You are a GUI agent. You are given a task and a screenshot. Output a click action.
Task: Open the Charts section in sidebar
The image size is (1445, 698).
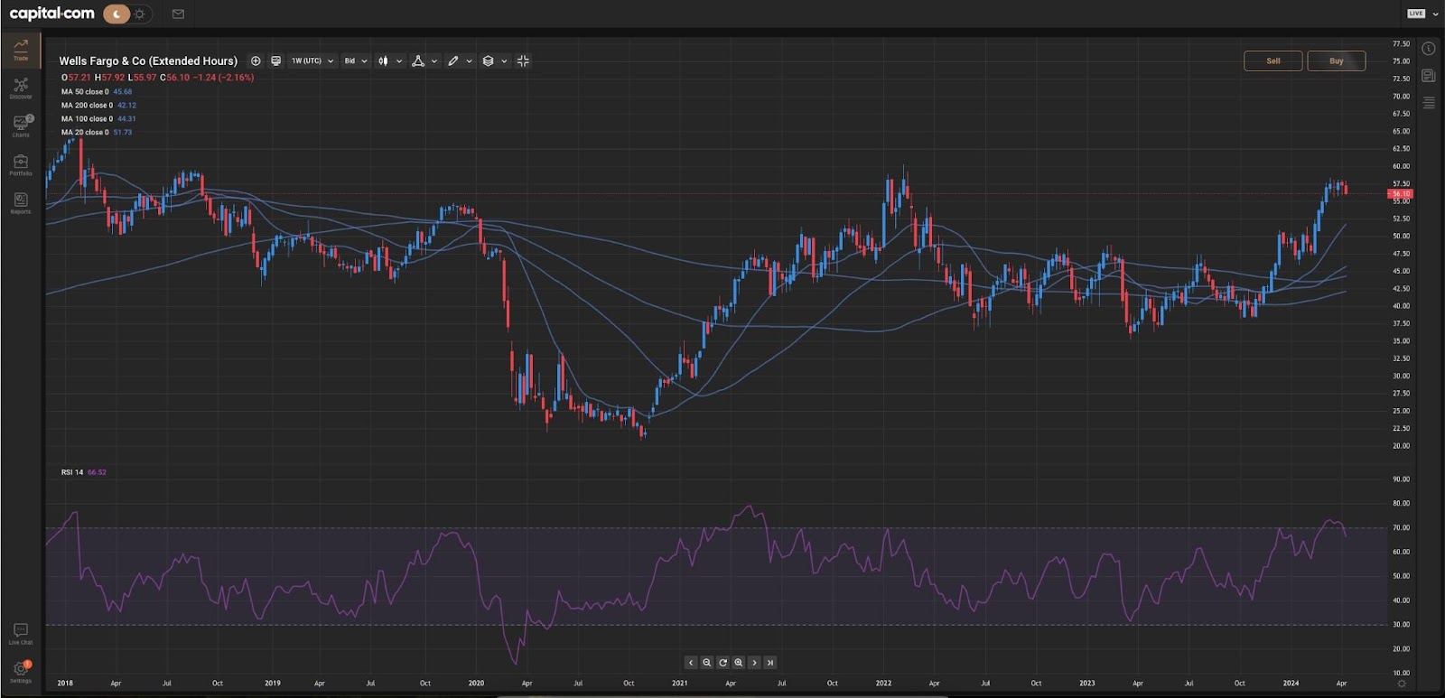(21, 126)
